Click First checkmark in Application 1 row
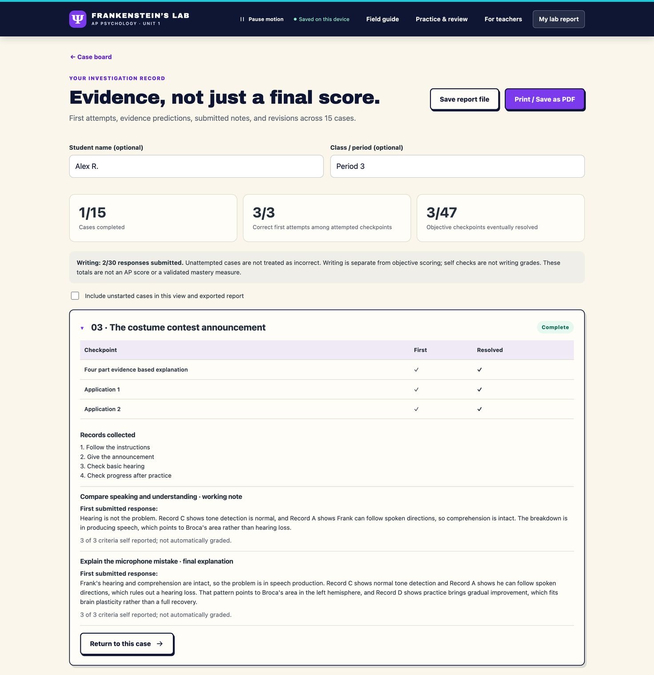 (x=416, y=390)
